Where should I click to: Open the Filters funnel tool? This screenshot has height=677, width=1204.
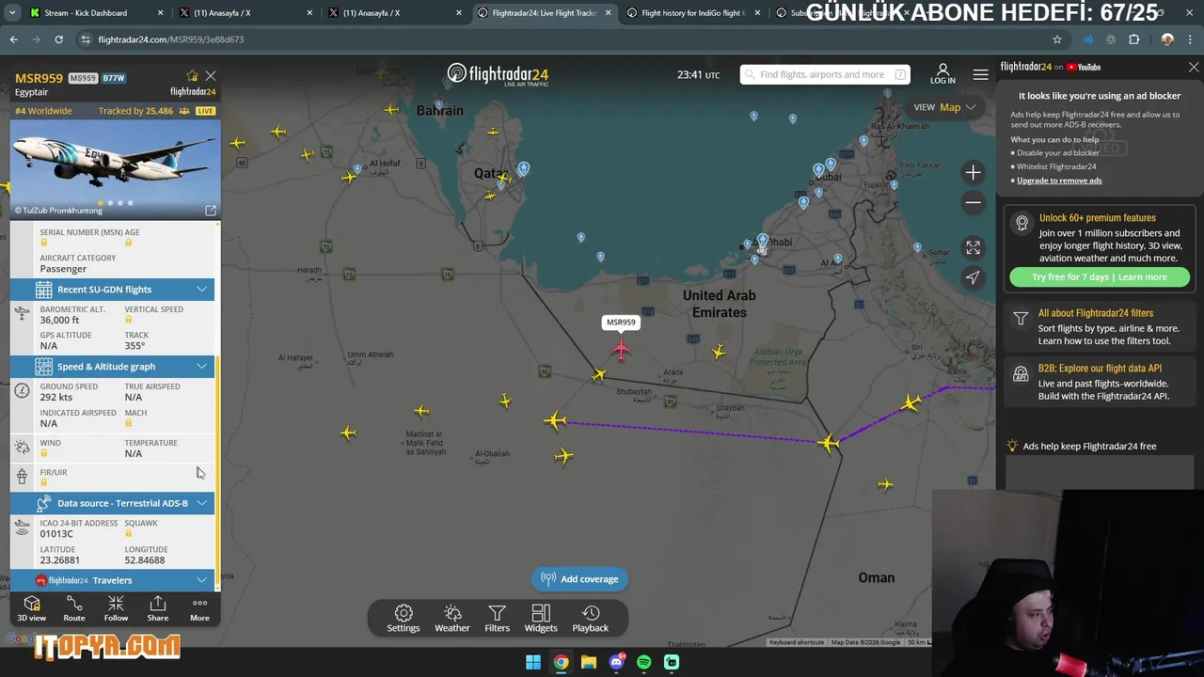click(x=497, y=618)
